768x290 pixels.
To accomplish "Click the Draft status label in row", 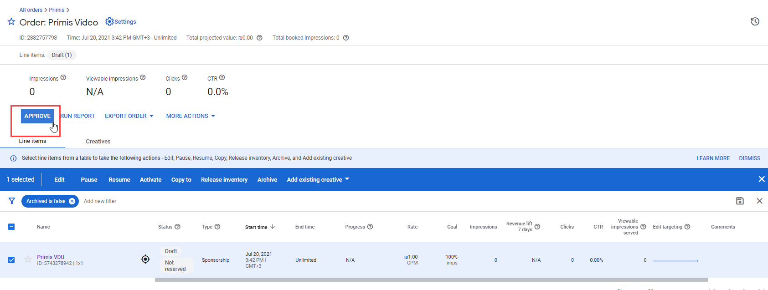I will (x=171, y=251).
